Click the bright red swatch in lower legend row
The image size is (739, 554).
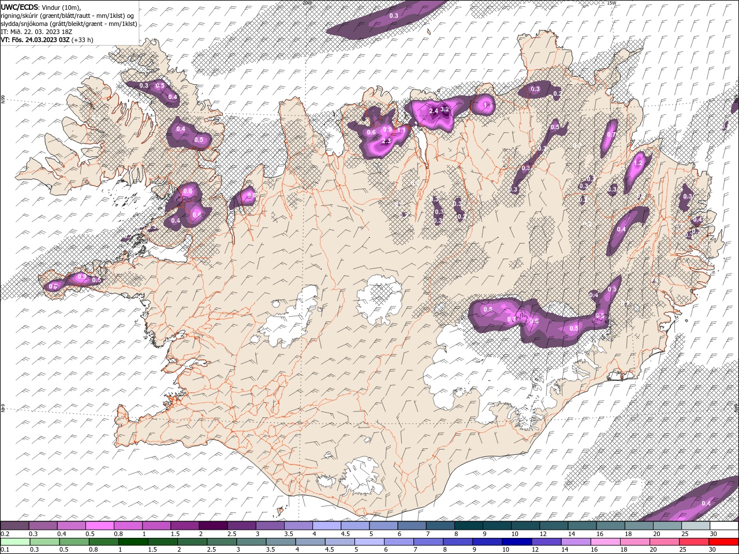pyautogui.click(x=724, y=542)
